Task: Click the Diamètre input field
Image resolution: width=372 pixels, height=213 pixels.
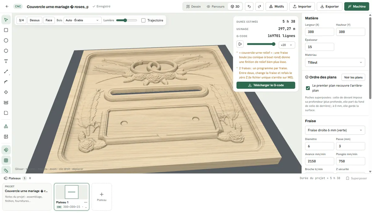Action: 320,146
